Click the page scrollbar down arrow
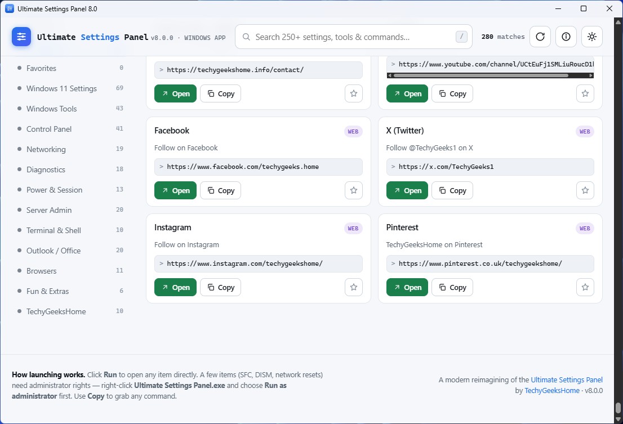 coord(618,419)
